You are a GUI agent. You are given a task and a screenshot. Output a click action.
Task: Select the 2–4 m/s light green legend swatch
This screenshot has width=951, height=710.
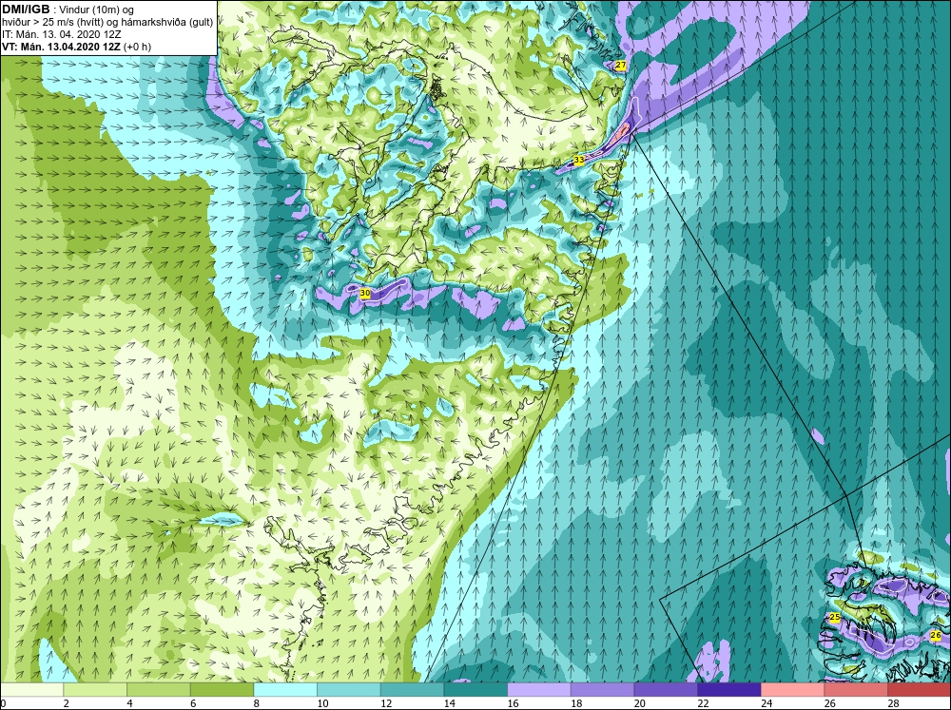pos(95,690)
